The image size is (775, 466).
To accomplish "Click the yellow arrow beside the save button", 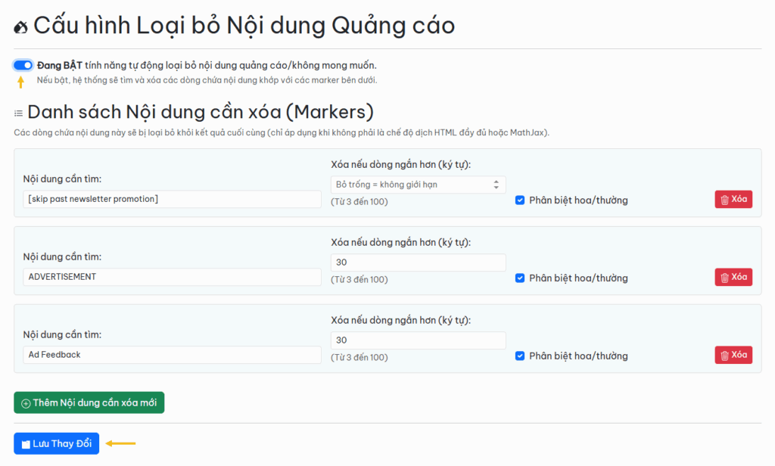I will coord(120,443).
